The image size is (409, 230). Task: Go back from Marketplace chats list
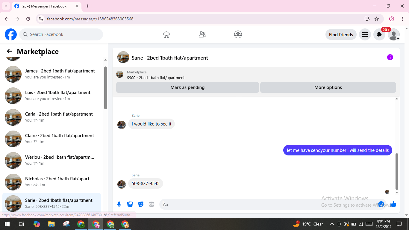tap(10, 51)
